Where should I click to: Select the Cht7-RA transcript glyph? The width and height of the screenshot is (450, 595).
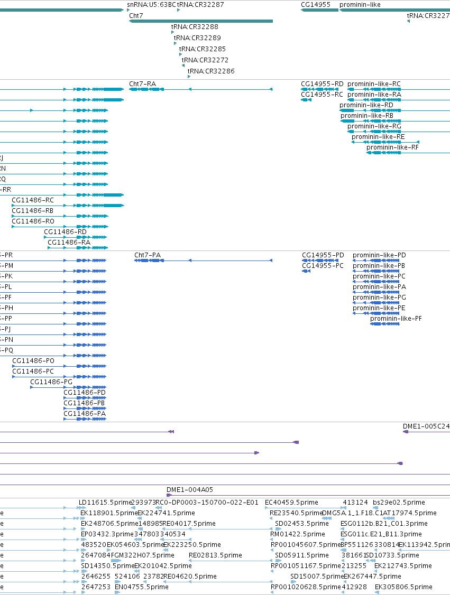coord(201,89)
